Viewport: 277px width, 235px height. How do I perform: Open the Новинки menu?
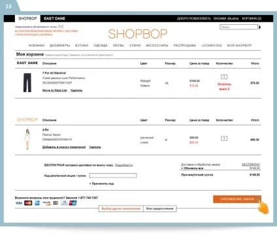tap(37, 46)
